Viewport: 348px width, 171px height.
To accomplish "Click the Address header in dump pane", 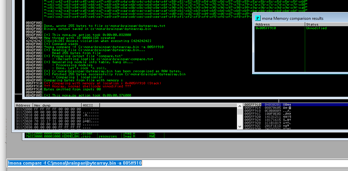I will [23, 105].
